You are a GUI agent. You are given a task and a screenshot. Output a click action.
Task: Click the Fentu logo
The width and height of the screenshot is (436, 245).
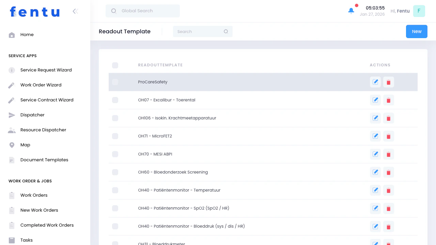(34, 12)
